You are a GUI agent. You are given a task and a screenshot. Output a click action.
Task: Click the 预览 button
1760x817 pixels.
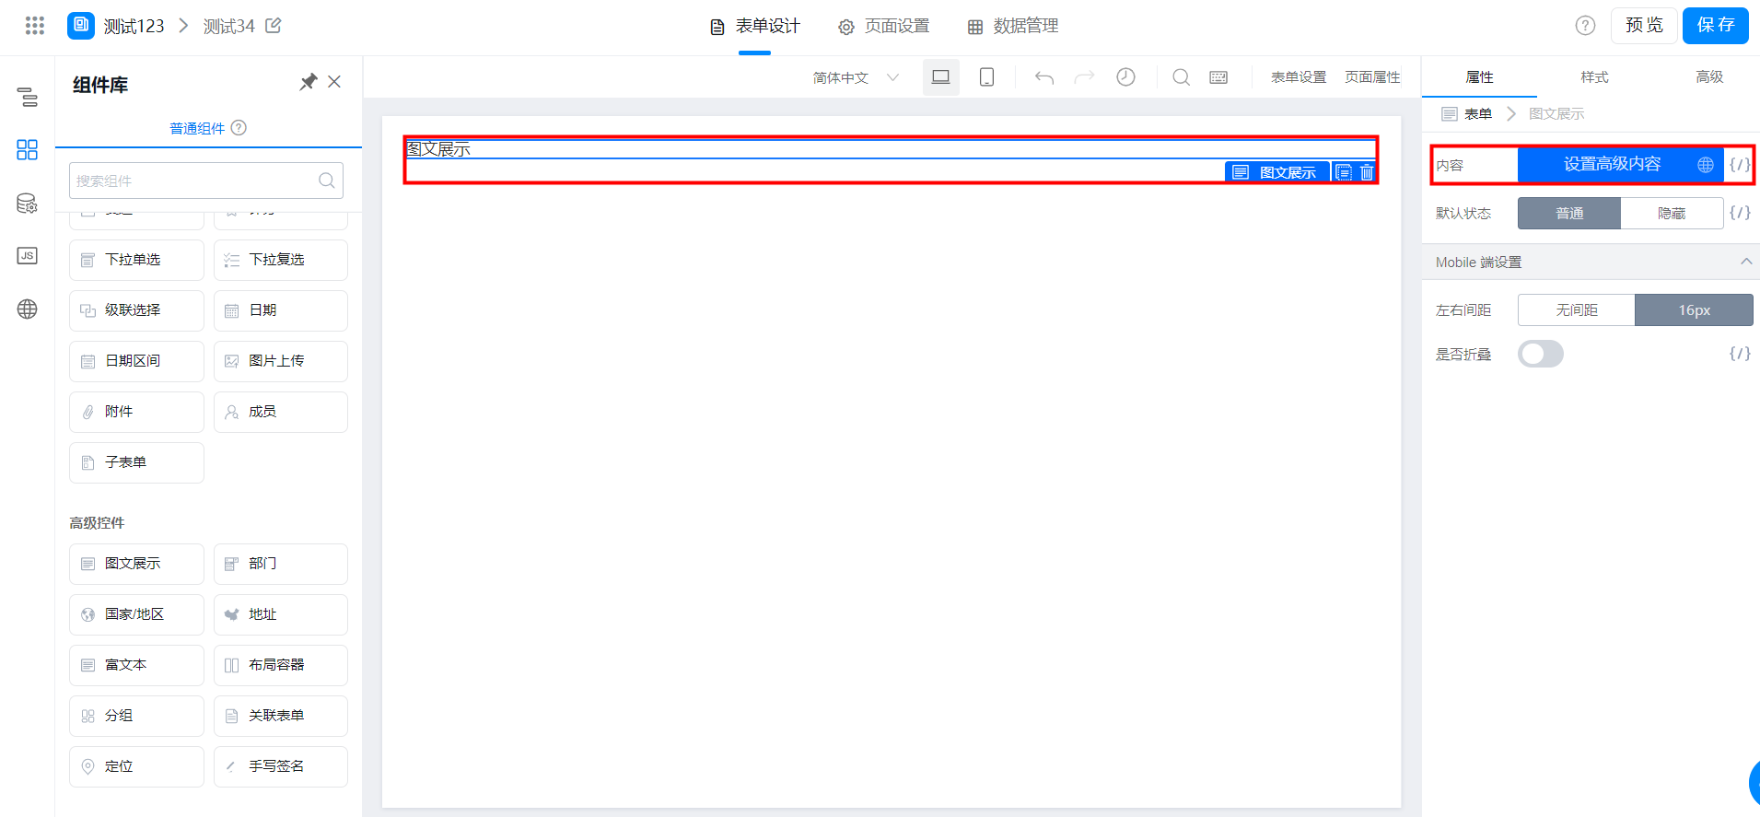(x=1644, y=26)
